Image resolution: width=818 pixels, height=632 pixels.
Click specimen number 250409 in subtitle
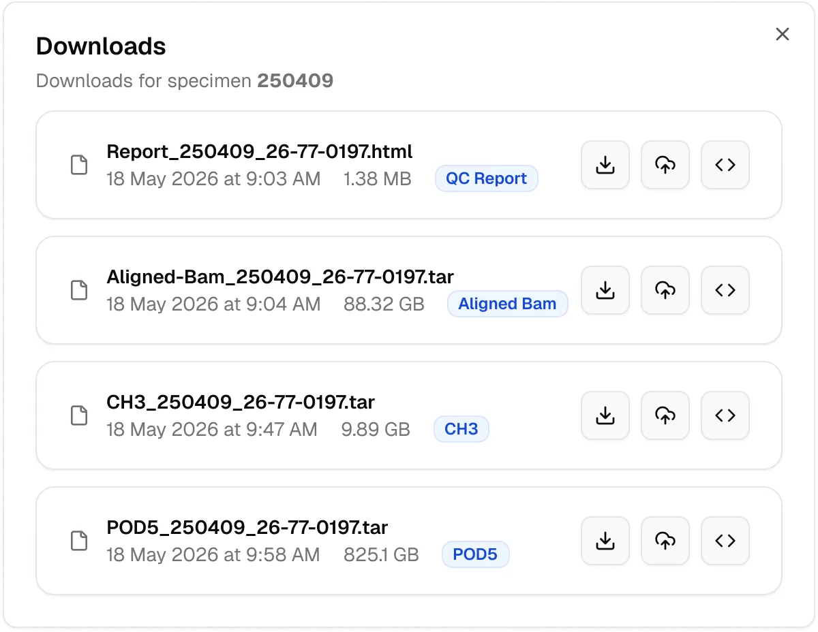point(295,81)
